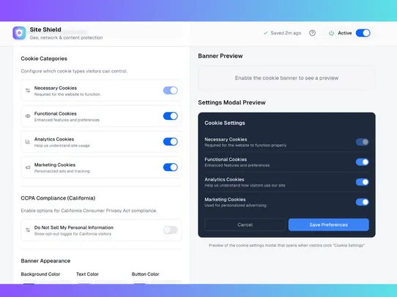Disable Marketing Cookies in Cookie Categories
Image resolution: width=397 pixels, height=297 pixels.
[x=171, y=167]
